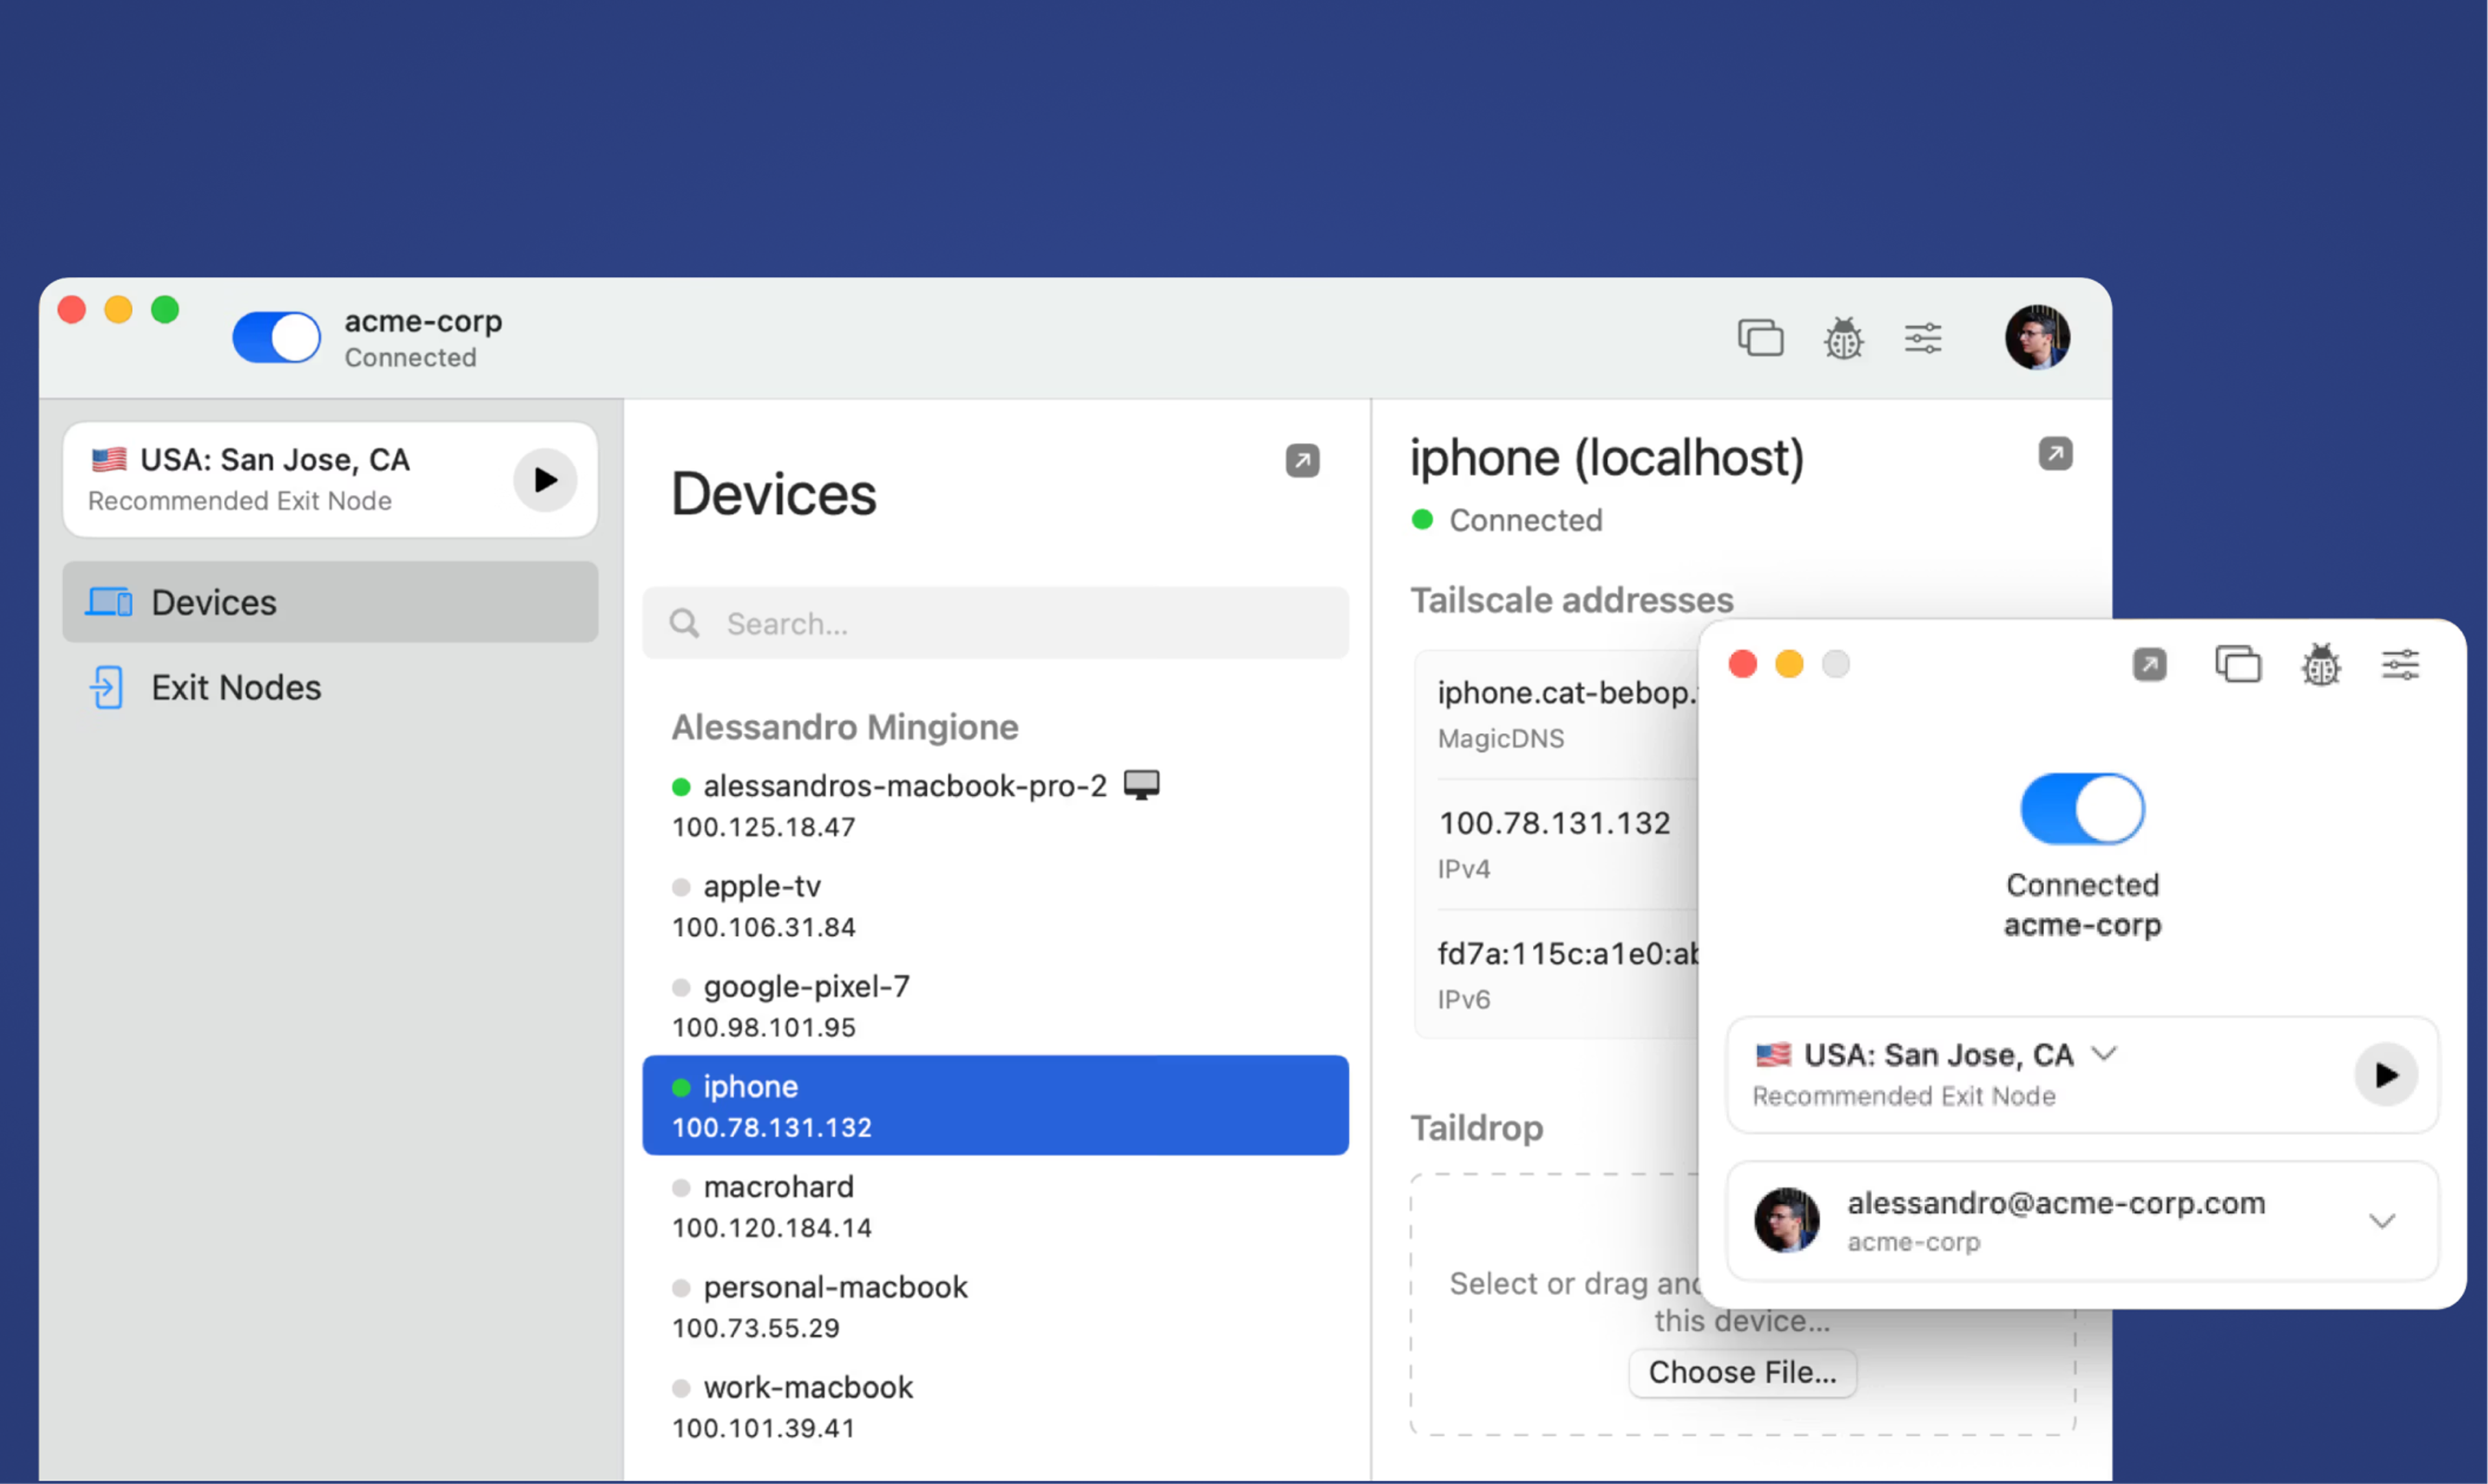
Task: Click the US flag icon in mini window
Action: 1773,1054
